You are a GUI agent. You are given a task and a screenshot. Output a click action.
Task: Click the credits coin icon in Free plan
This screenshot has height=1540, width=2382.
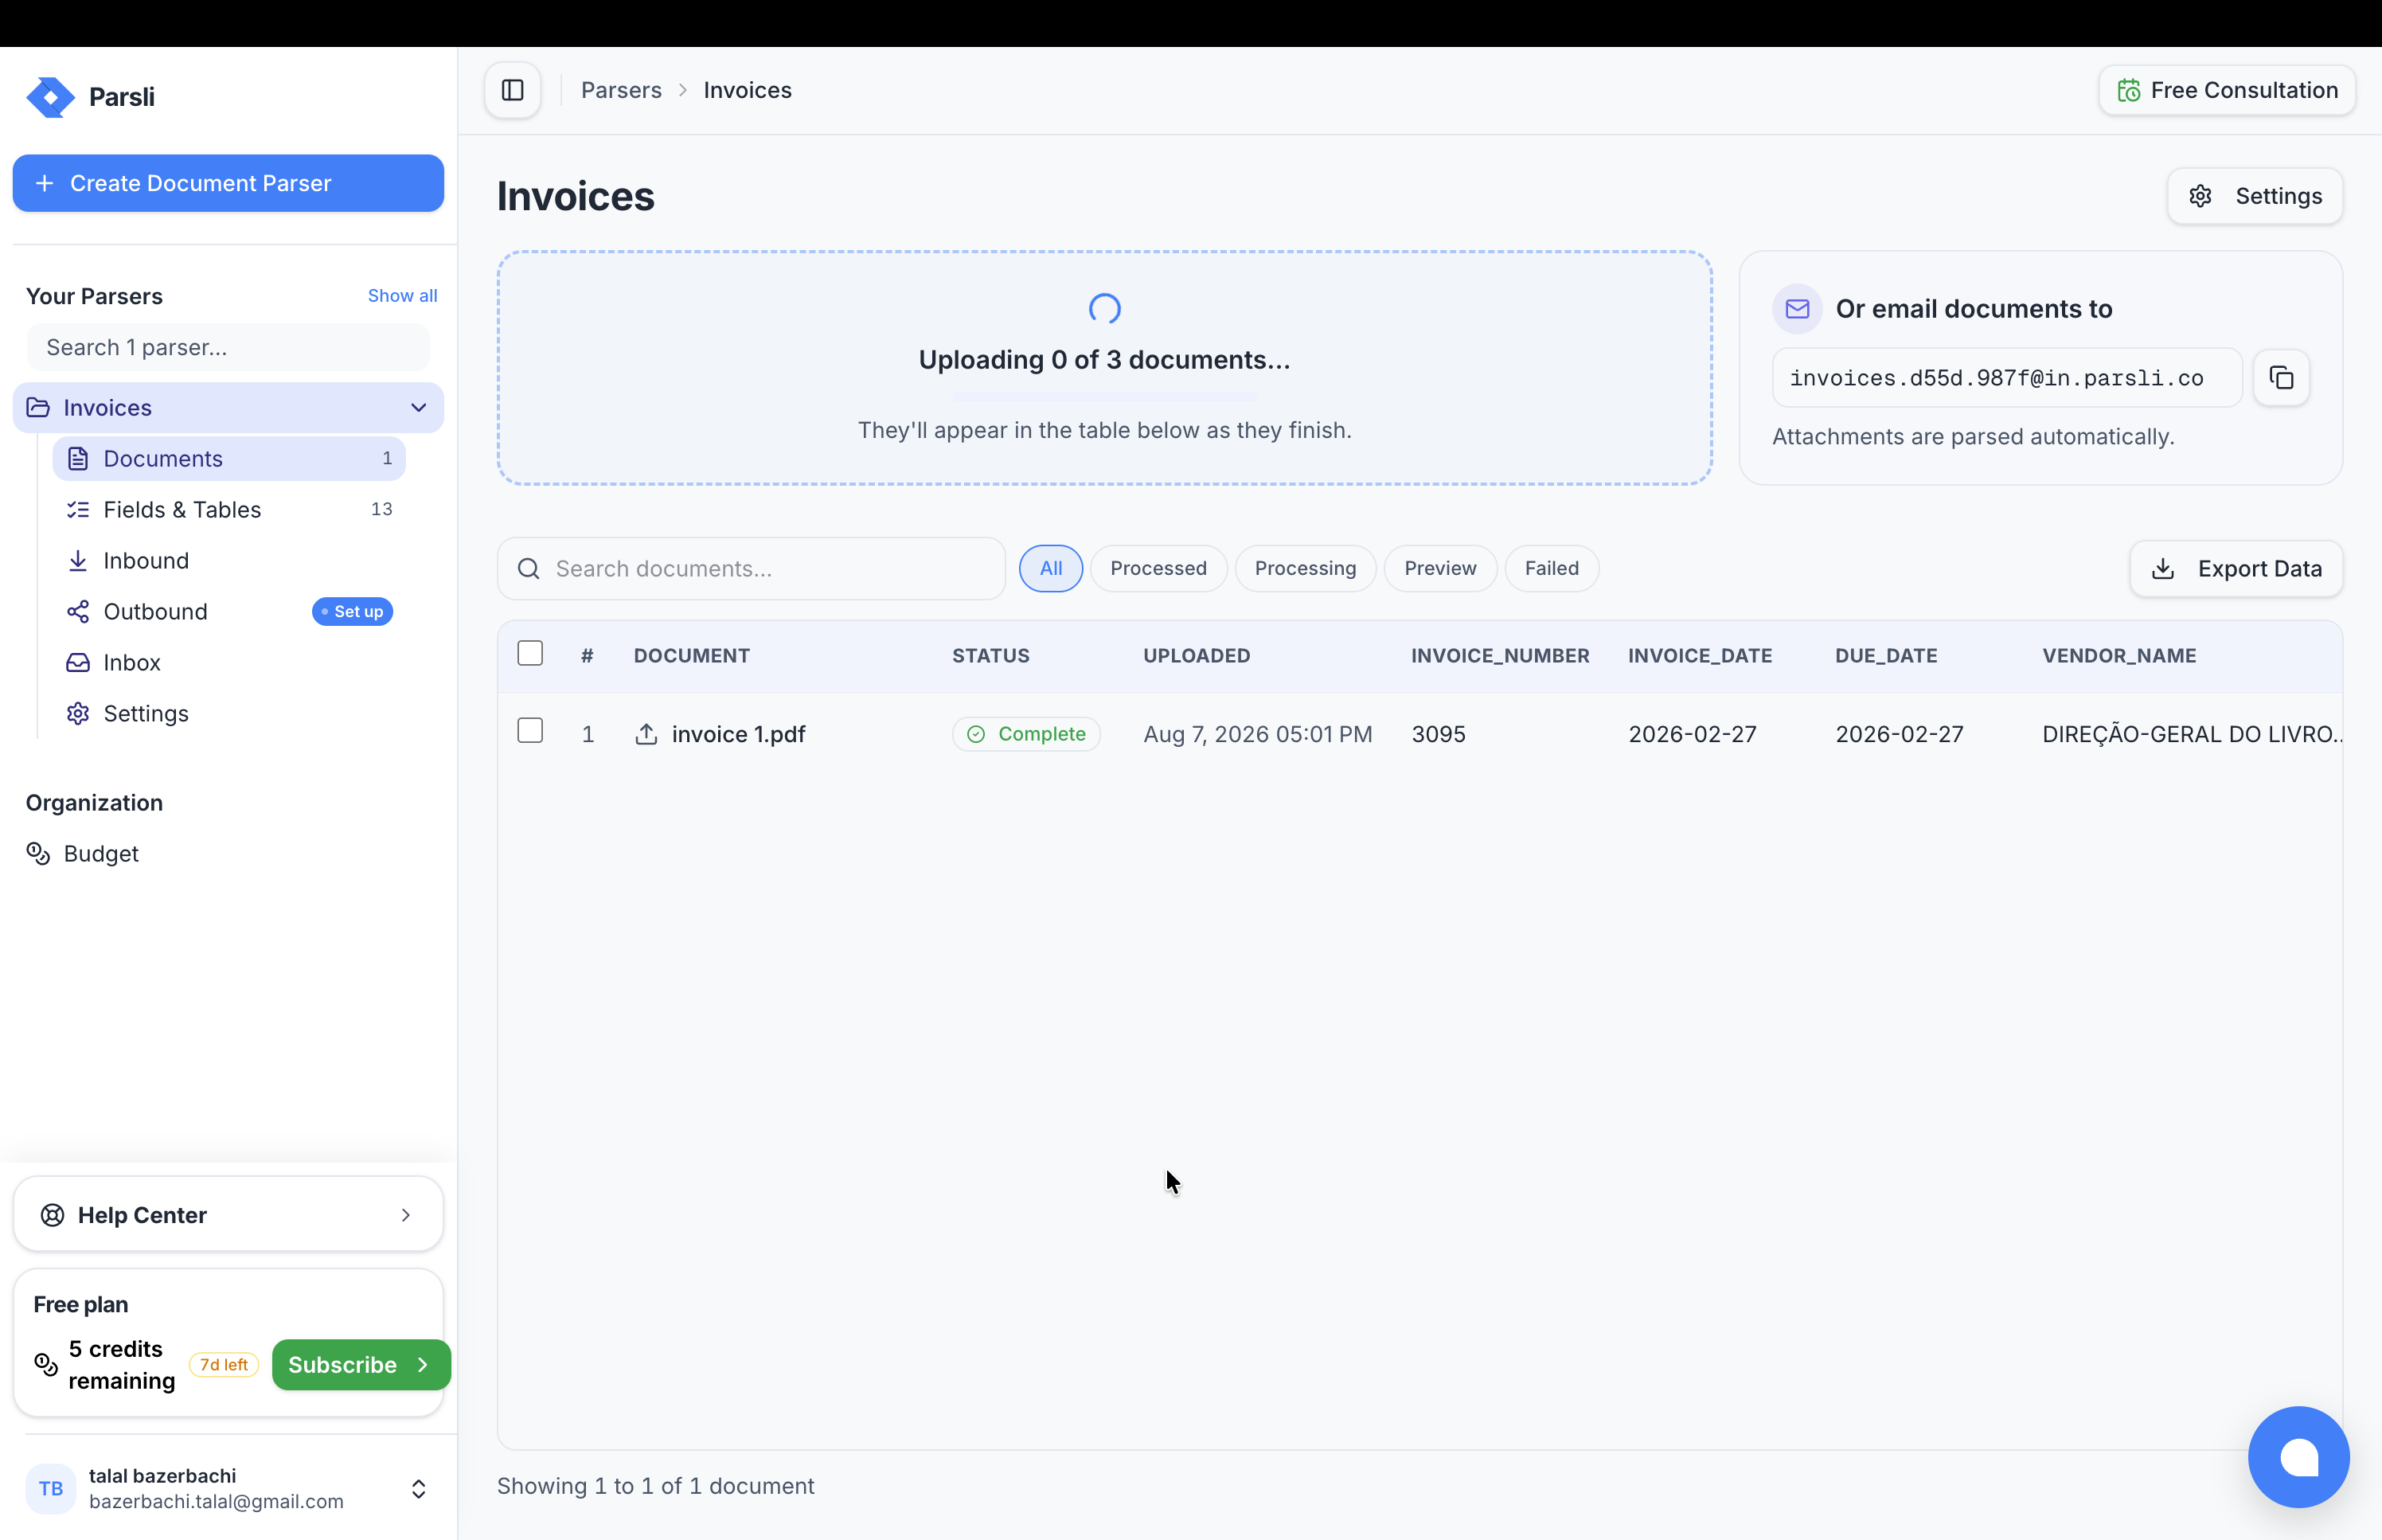(x=46, y=1365)
